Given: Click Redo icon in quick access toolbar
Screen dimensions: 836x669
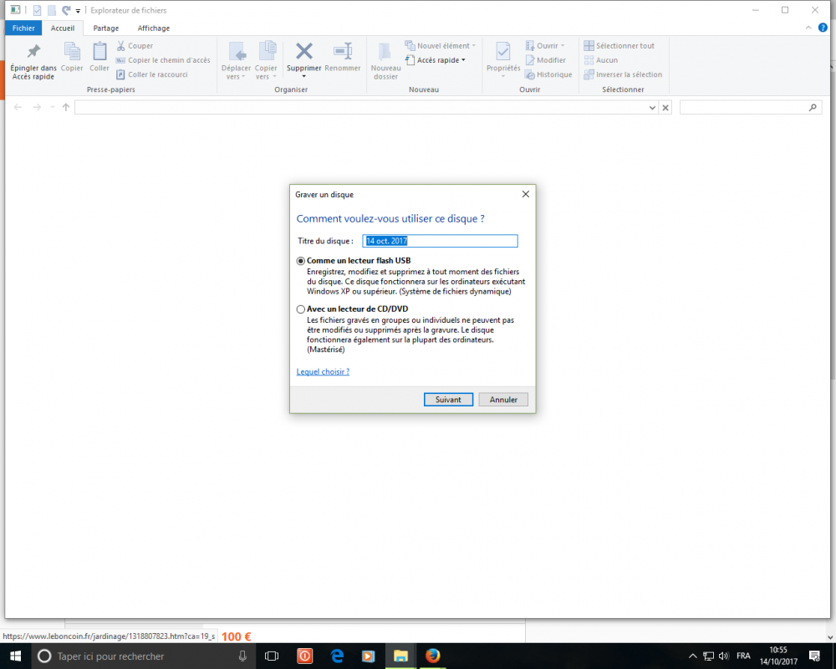Looking at the screenshot, I should 66,10.
